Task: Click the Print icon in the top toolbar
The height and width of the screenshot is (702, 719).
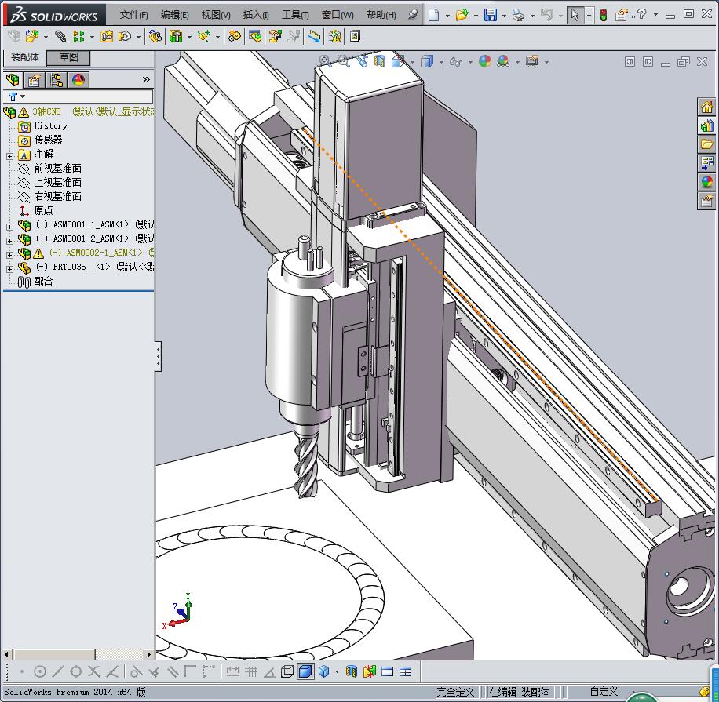Action: click(x=517, y=15)
